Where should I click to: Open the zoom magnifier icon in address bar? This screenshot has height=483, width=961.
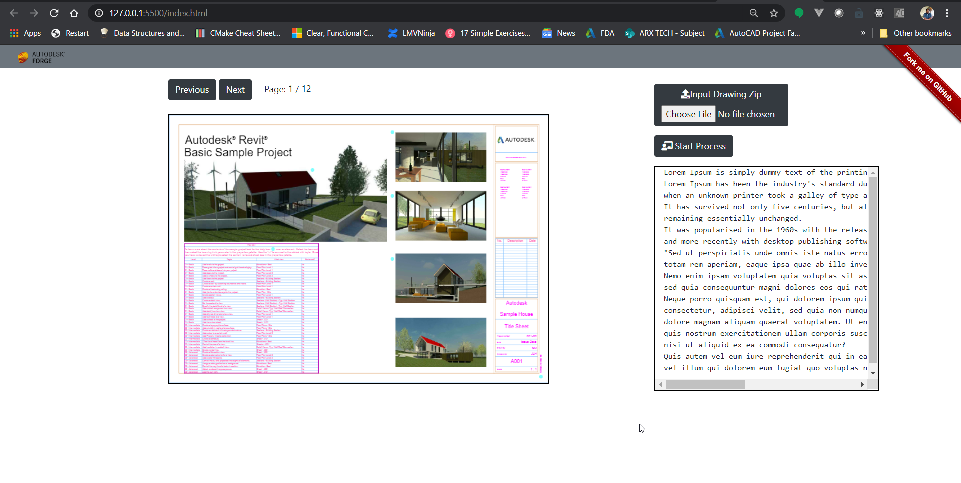[753, 13]
